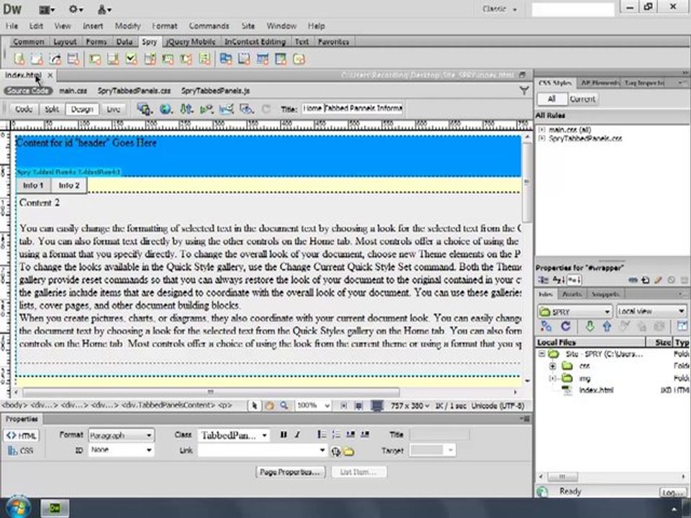Insert a Spry Accordion widget
The image size is (691, 518).
click(263, 59)
